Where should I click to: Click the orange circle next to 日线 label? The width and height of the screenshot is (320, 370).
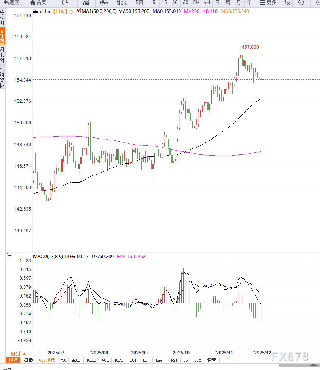pos(71,11)
